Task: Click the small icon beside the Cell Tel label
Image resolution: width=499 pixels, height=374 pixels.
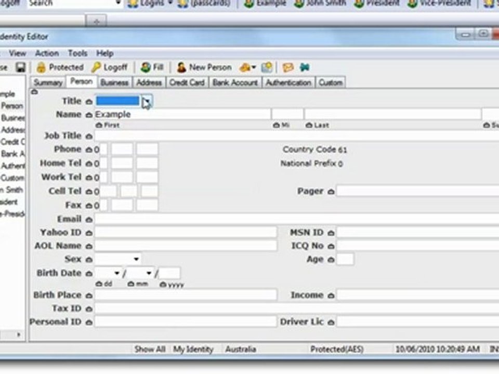Action: [x=89, y=192]
